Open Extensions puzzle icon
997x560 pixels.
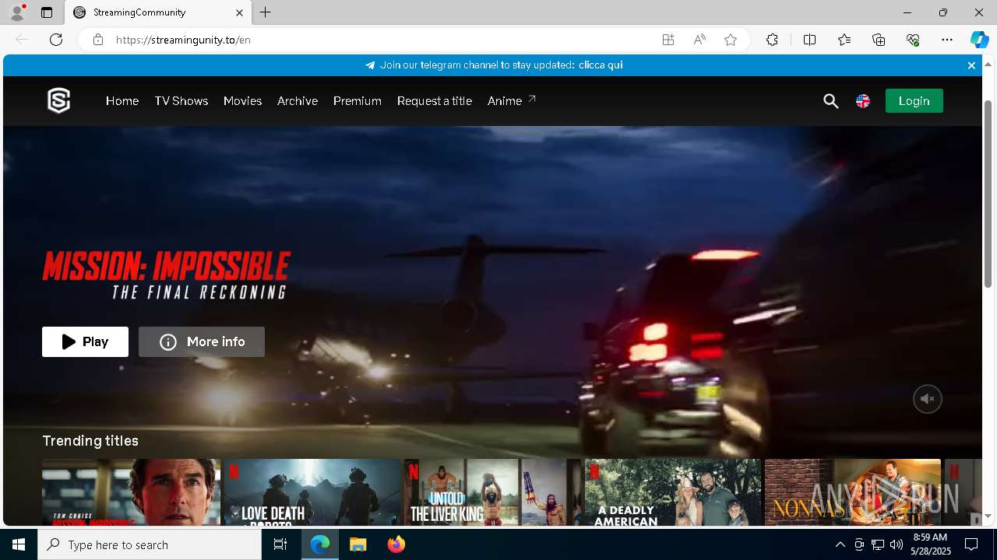pos(772,40)
